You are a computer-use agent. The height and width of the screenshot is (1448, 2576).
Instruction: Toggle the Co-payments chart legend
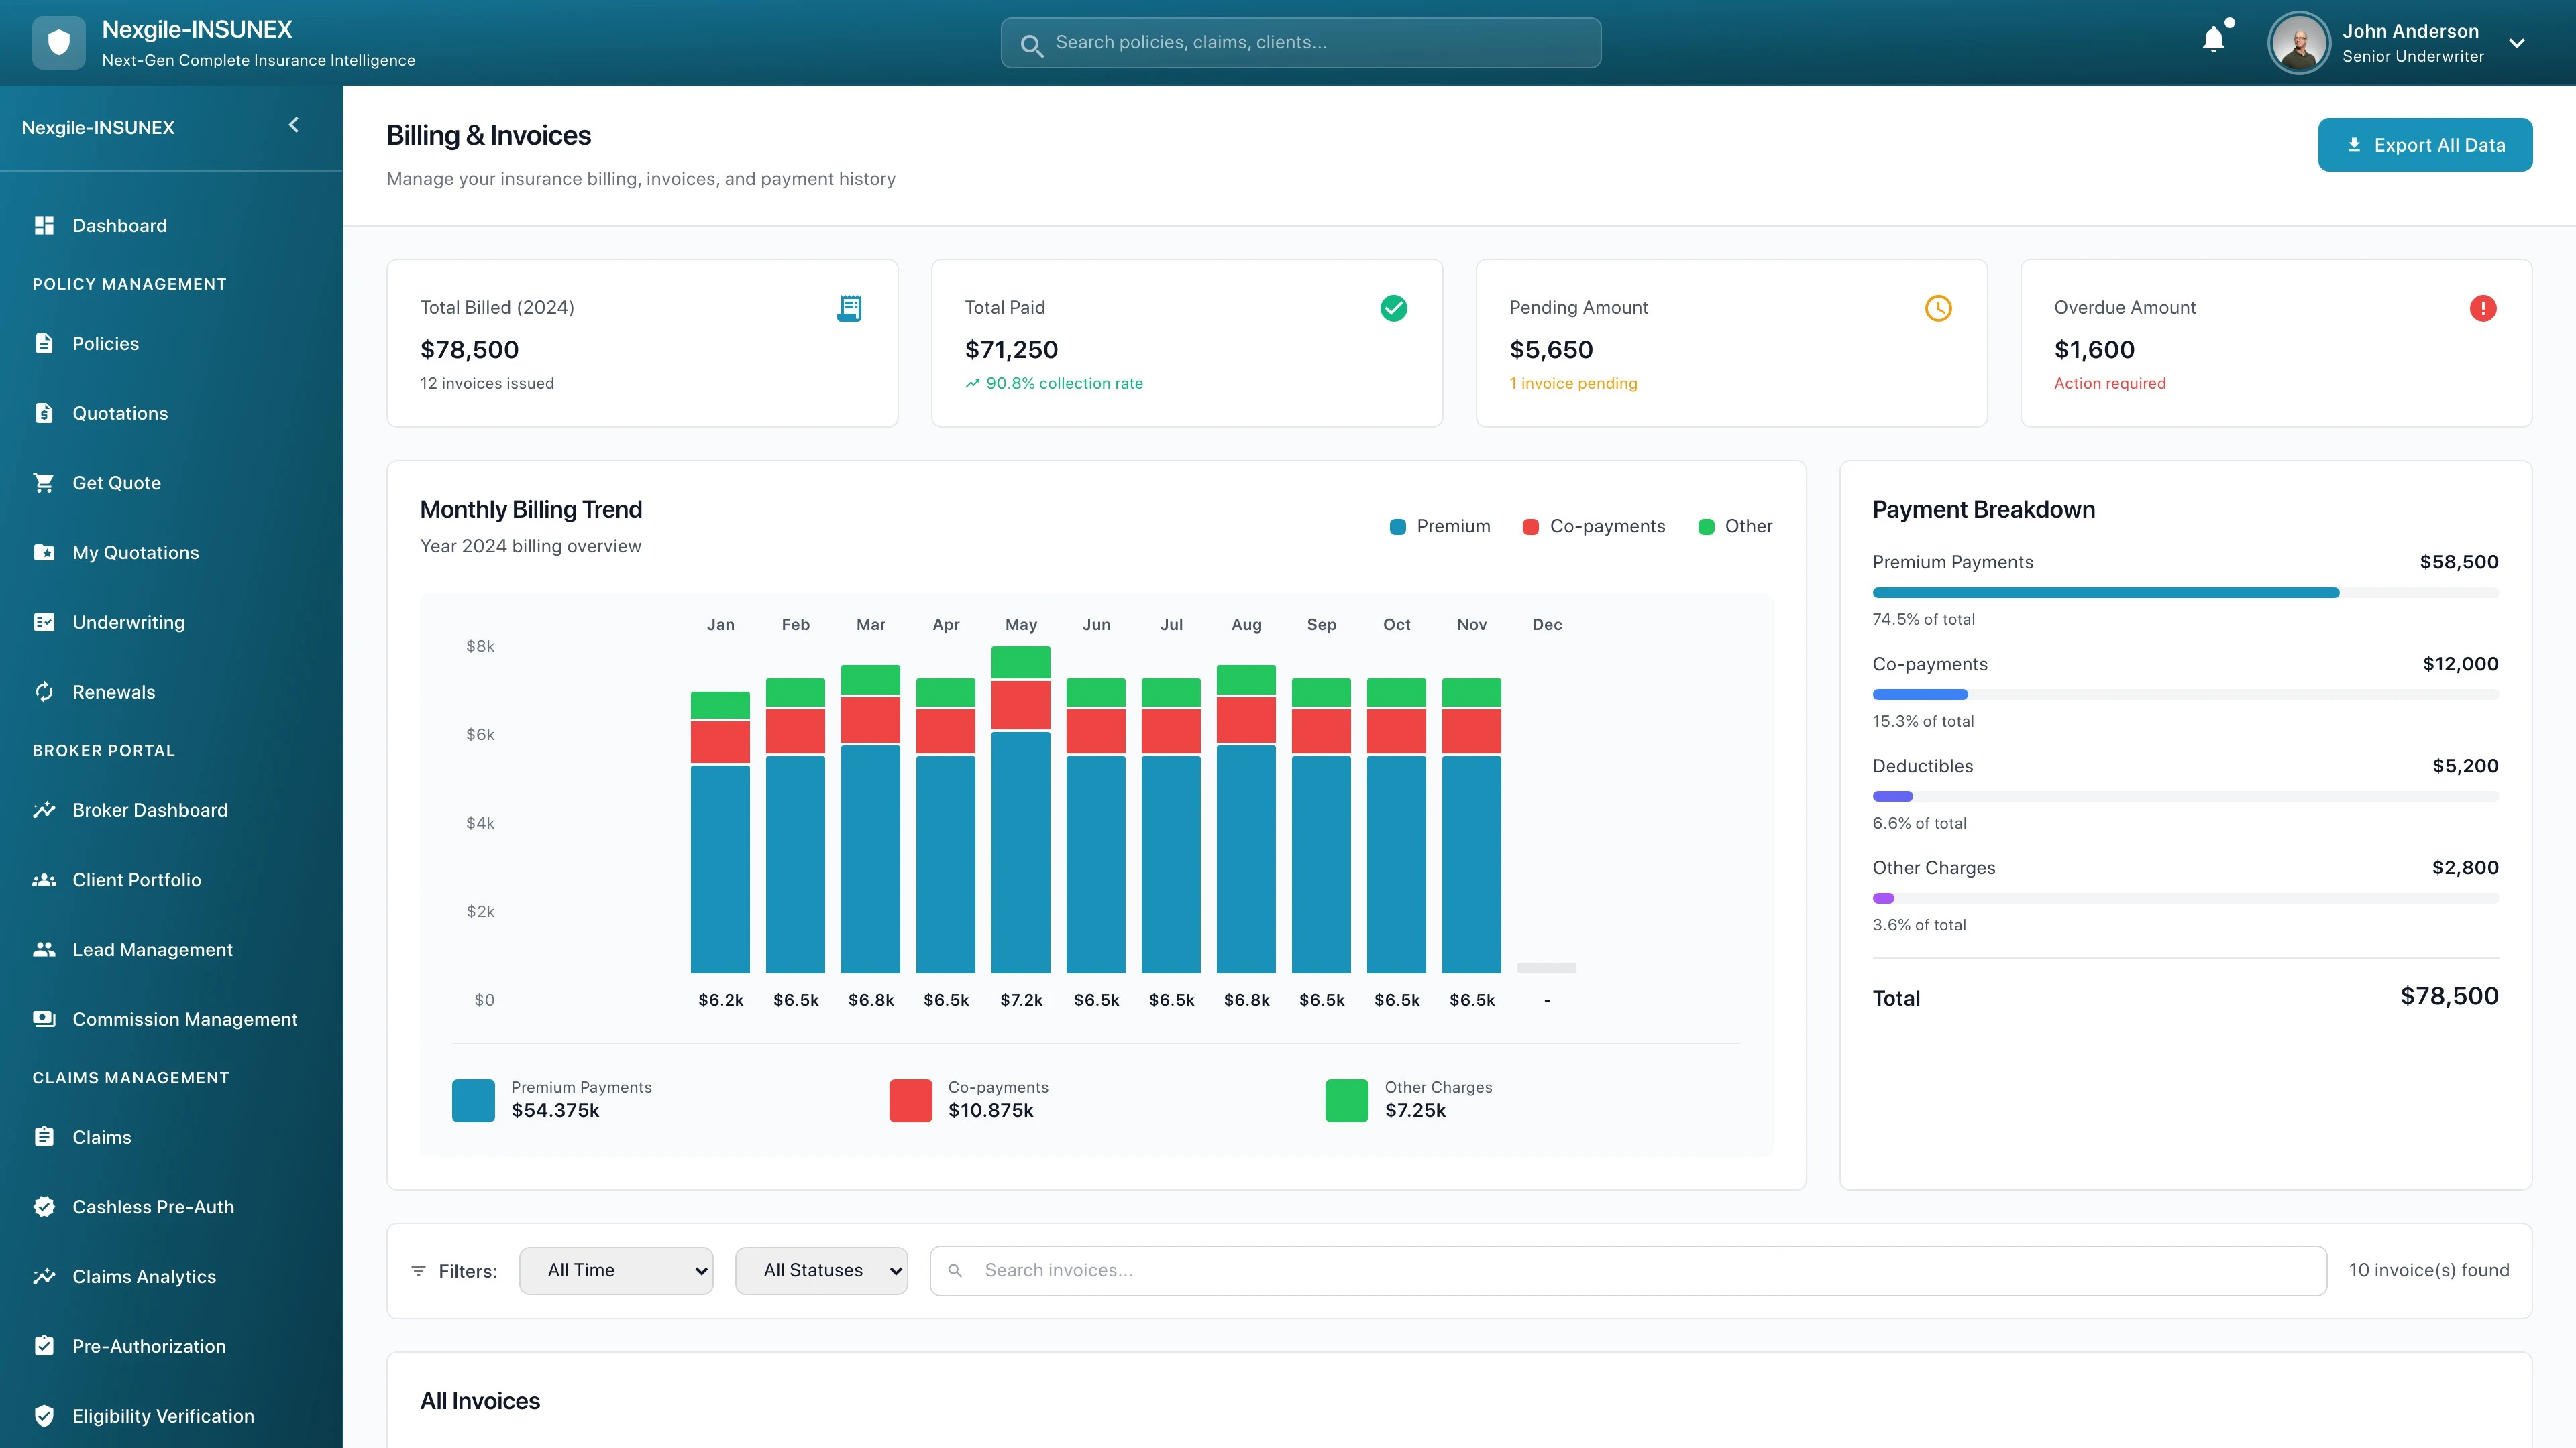1594,526
